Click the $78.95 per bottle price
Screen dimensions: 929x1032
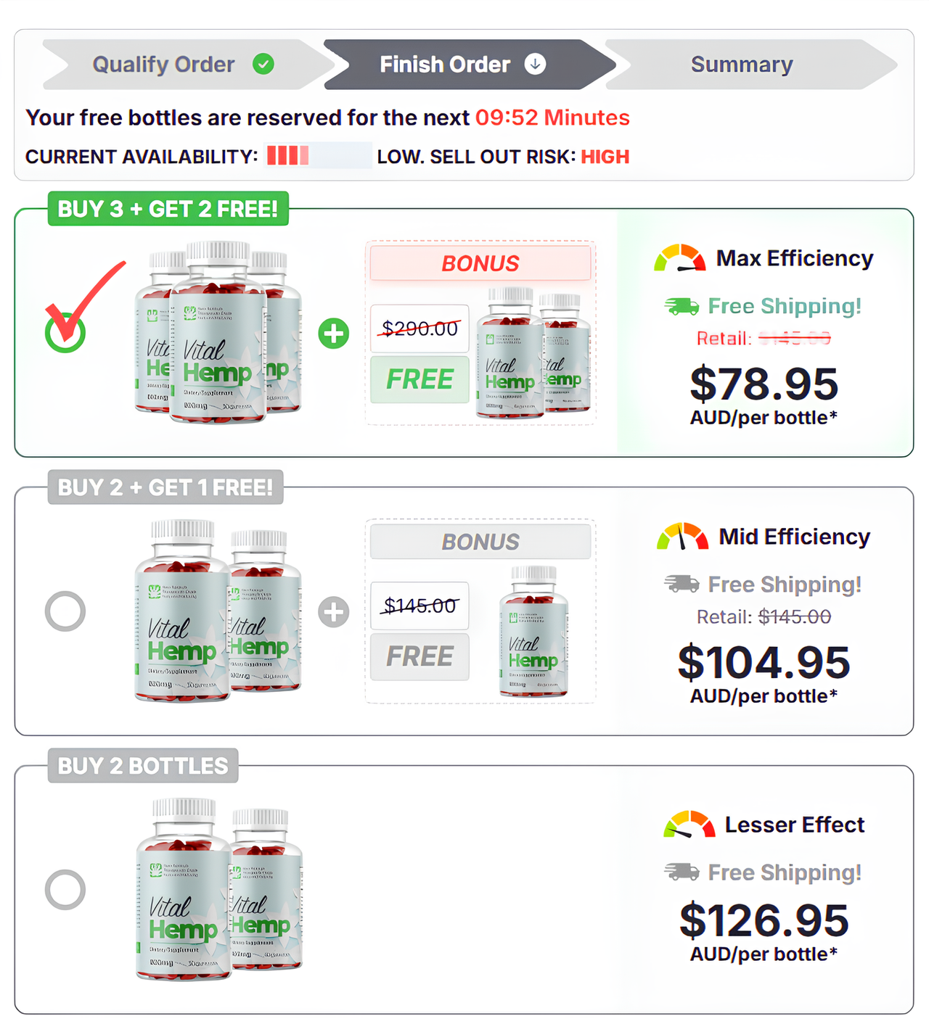pos(764,384)
